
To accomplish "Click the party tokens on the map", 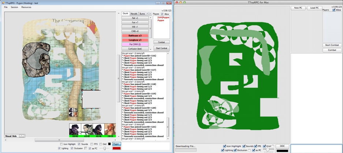I will [x=73, y=112].
